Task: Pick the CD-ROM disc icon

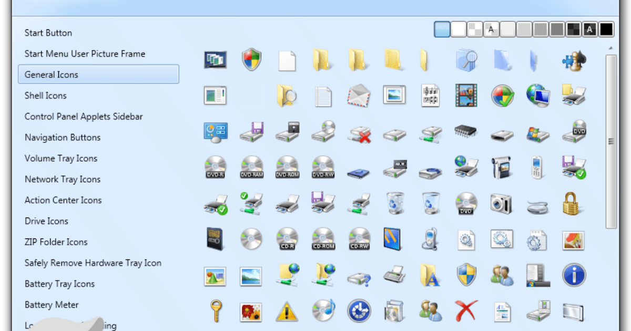Action: pyautogui.click(x=323, y=239)
